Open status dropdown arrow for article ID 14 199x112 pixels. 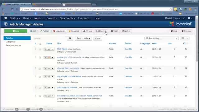coord(53,68)
